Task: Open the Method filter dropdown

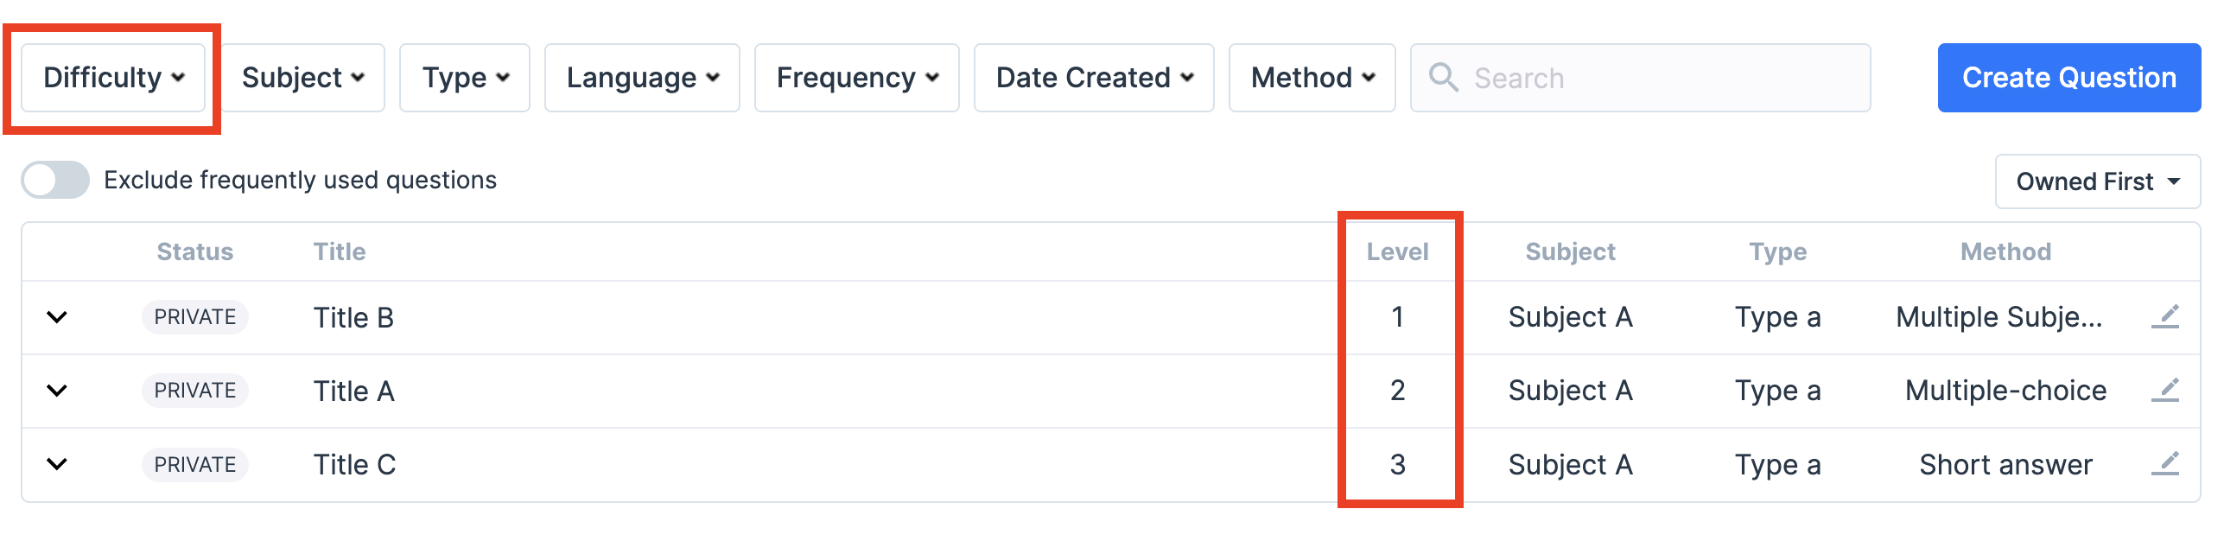Action: click(1312, 78)
